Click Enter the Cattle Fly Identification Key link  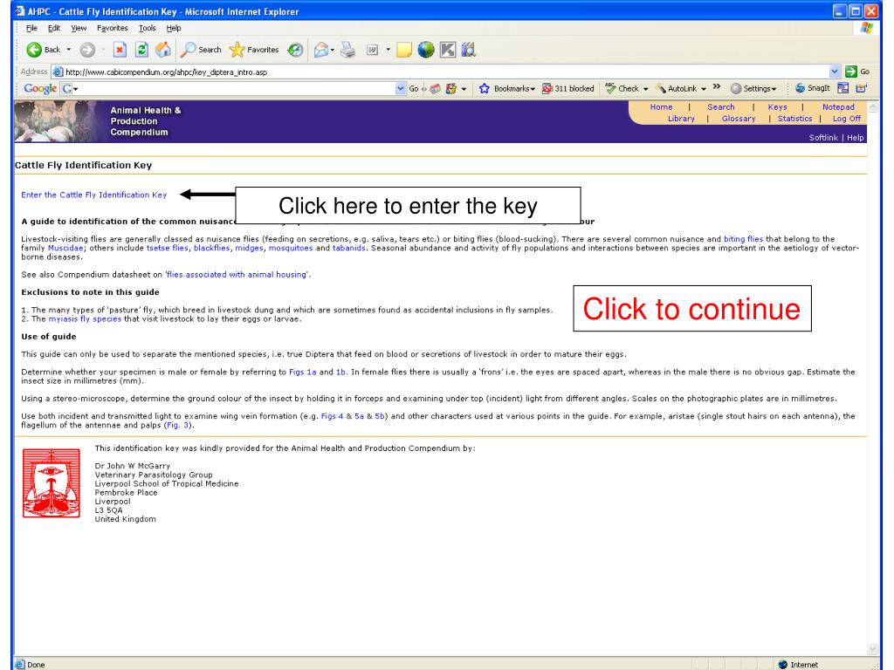(x=94, y=195)
